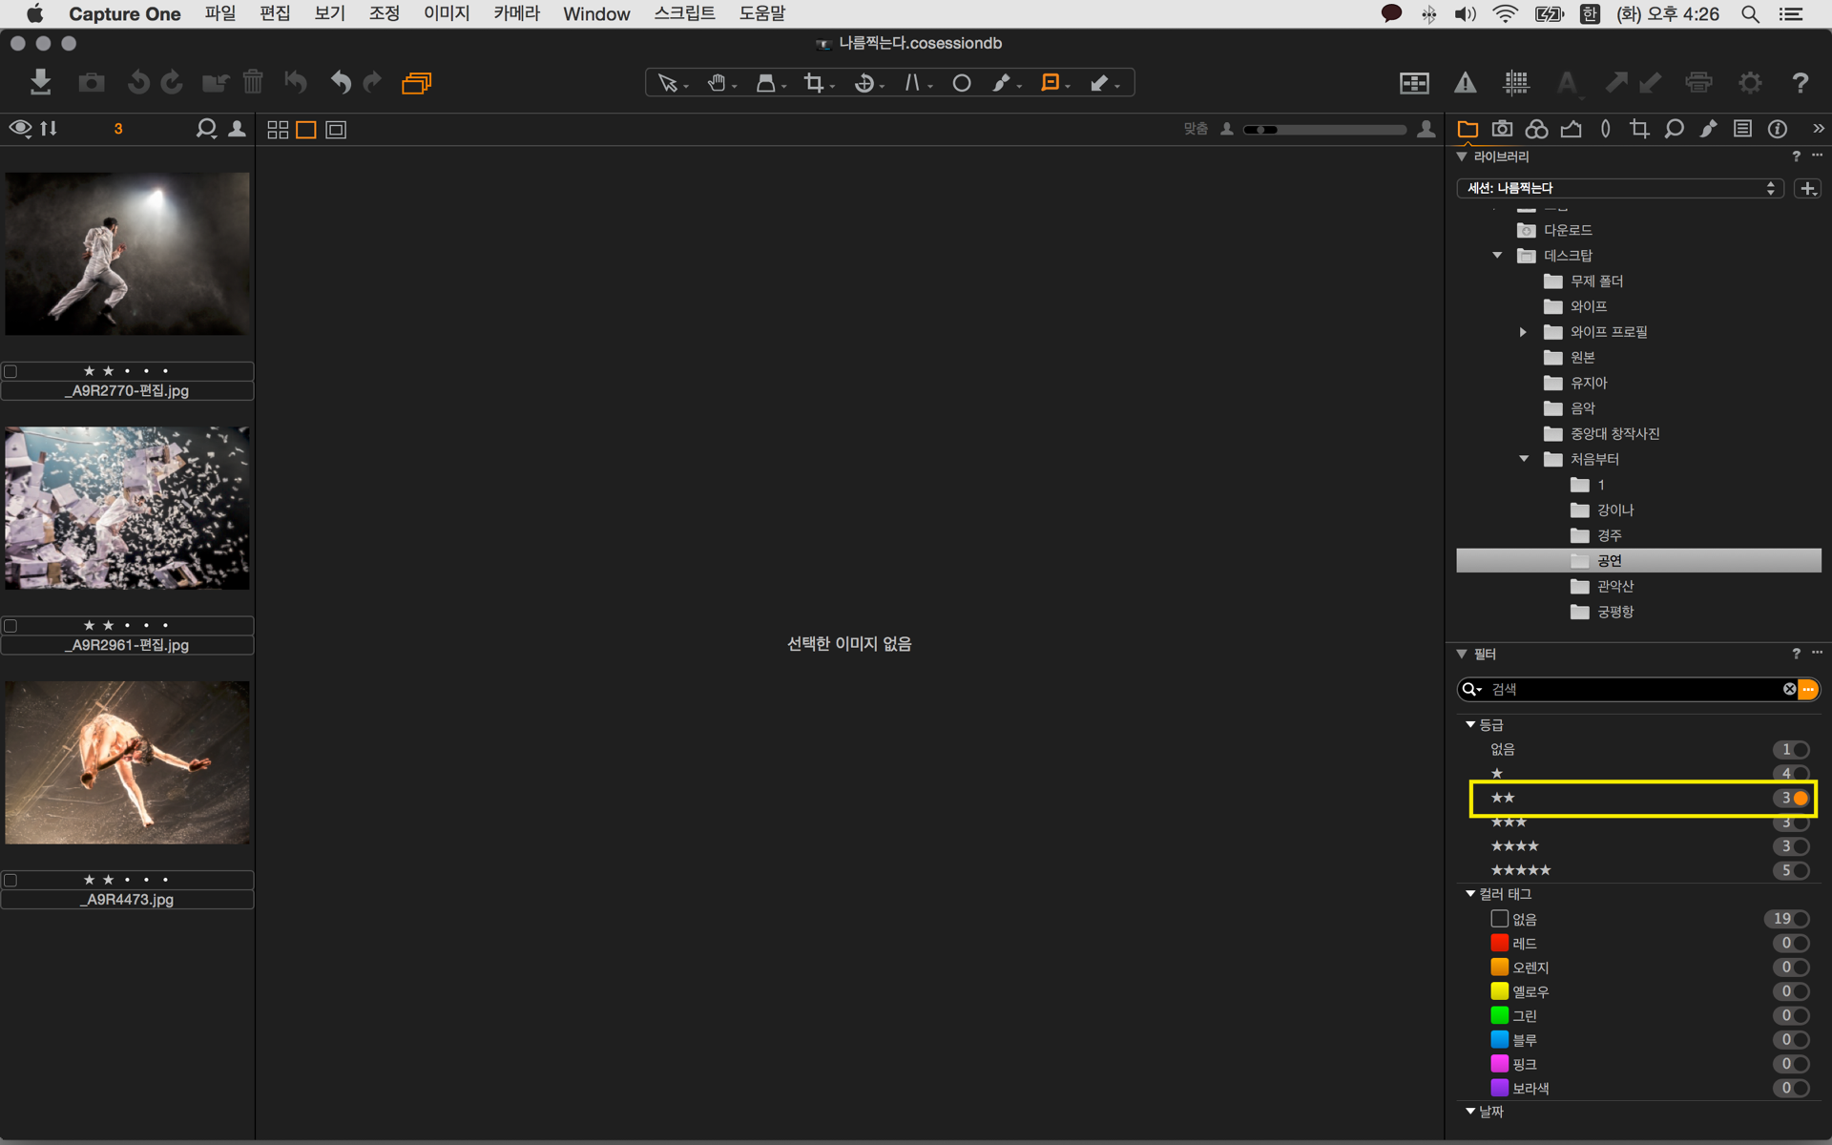Open the 세션: 나름찍는다 dropdown

(x=1619, y=188)
